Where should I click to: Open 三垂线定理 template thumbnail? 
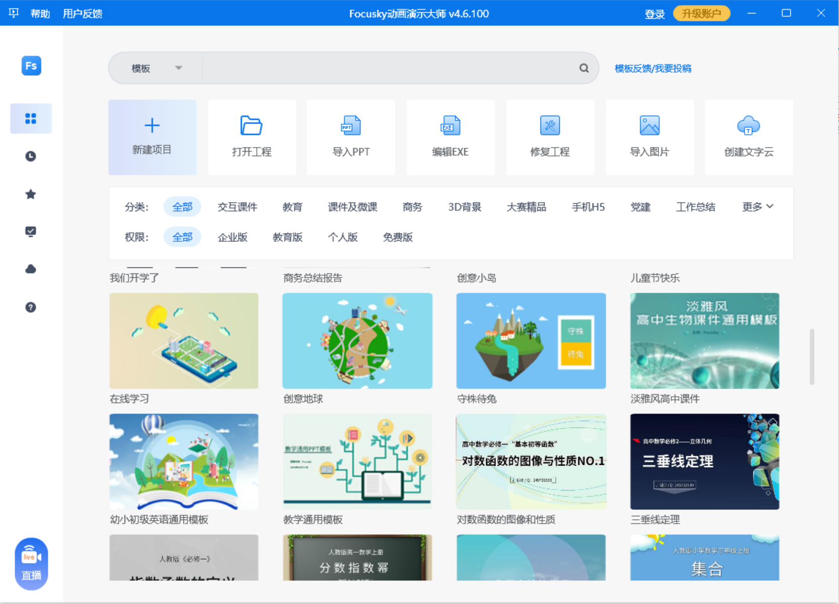click(705, 462)
